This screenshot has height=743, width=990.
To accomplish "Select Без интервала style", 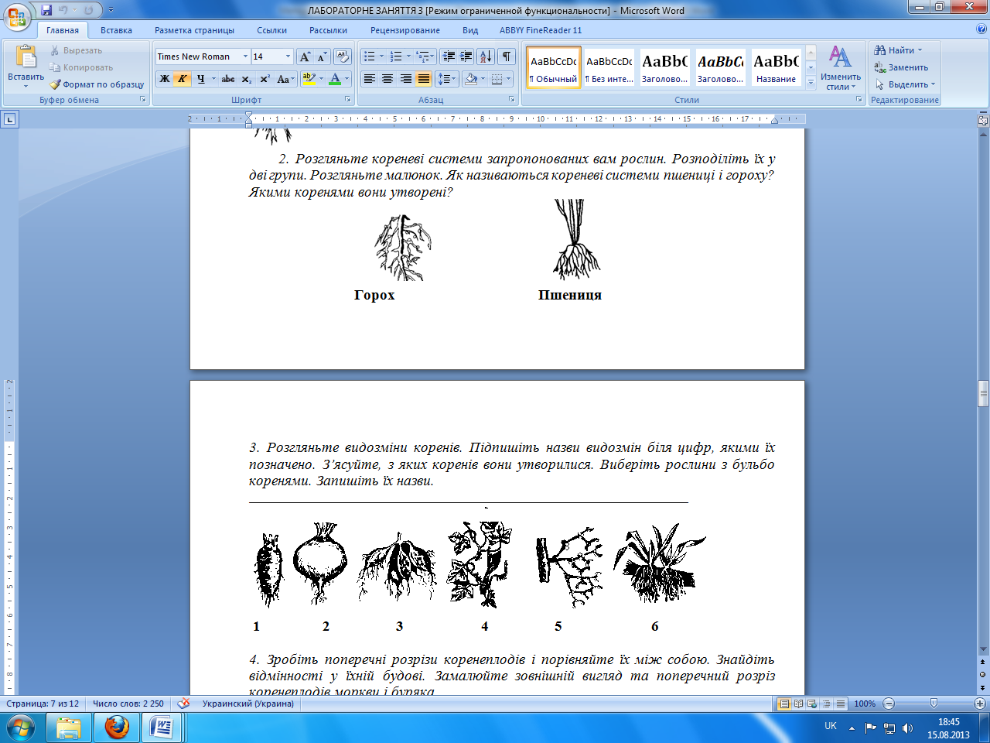I will 609,68.
